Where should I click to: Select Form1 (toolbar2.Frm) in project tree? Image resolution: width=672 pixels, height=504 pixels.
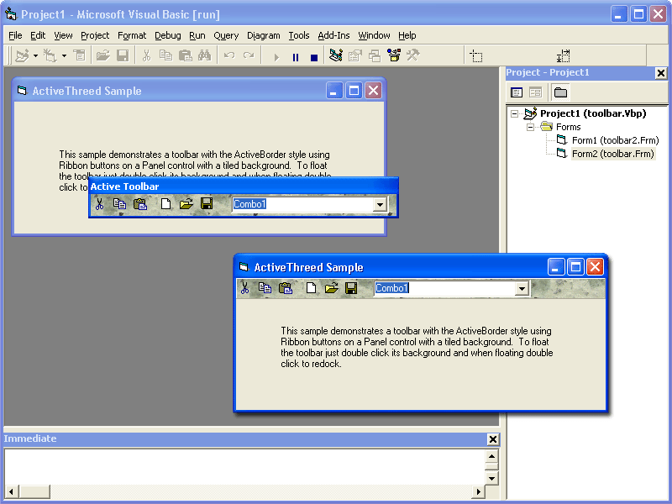click(615, 140)
